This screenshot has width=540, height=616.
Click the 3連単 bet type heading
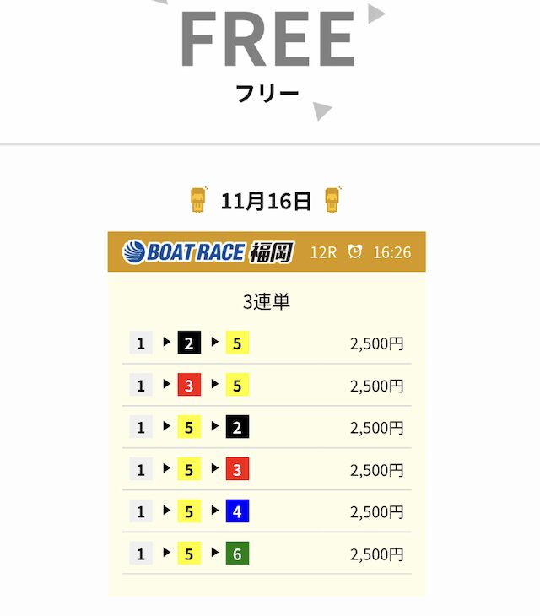tap(267, 301)
